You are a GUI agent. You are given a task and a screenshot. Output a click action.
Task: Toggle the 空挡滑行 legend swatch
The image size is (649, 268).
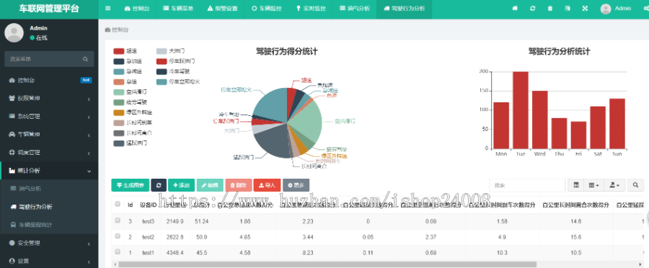[119, 91]
